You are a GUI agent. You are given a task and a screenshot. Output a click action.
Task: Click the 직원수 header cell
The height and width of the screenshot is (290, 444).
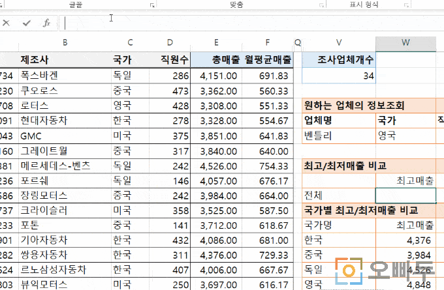pyautogui.click(x=170, y=60)
